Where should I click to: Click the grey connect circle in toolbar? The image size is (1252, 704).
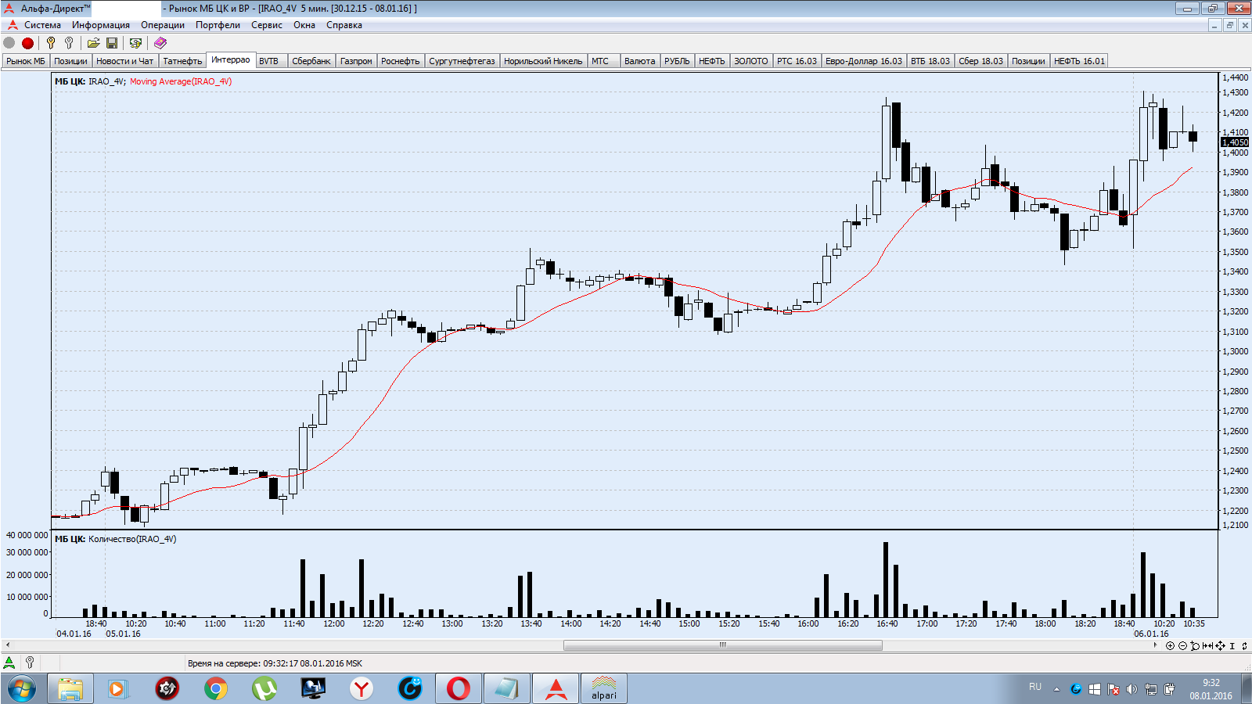pyautogui.click(x=9, y=43)
